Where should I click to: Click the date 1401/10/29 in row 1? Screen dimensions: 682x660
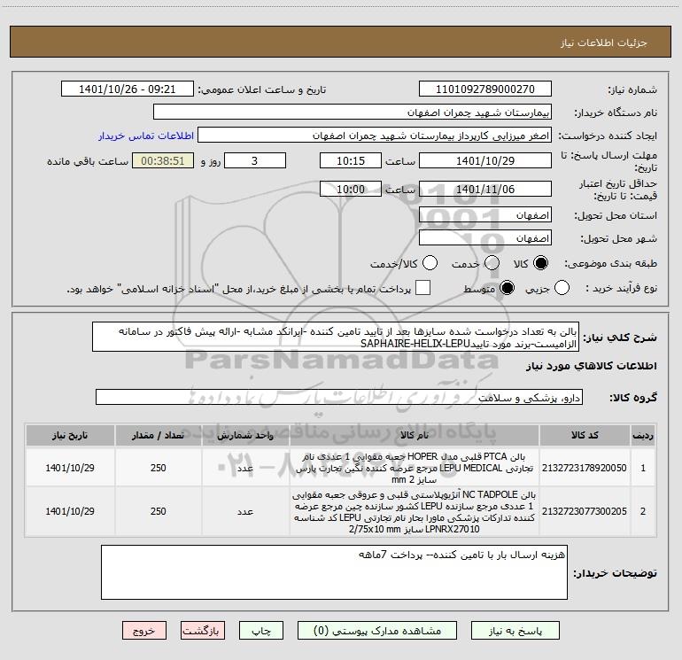coord(70,468)
